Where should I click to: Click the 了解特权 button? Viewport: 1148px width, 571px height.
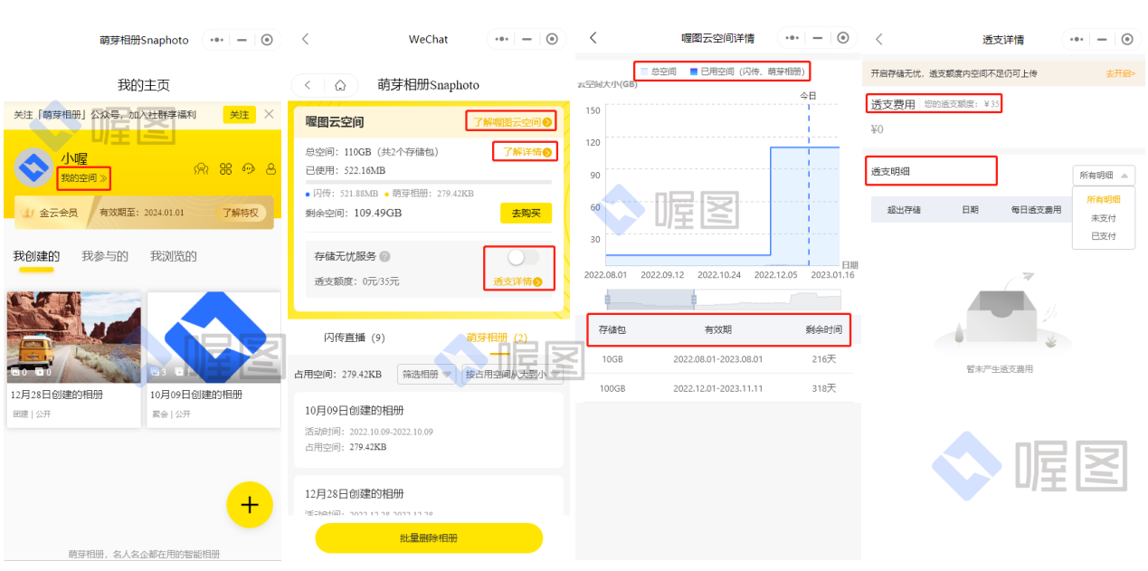(x=242, y=213)
